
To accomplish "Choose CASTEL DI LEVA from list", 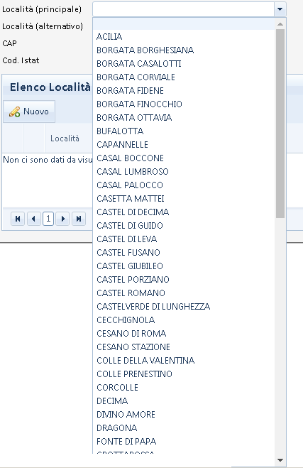I will coord(184,239).
